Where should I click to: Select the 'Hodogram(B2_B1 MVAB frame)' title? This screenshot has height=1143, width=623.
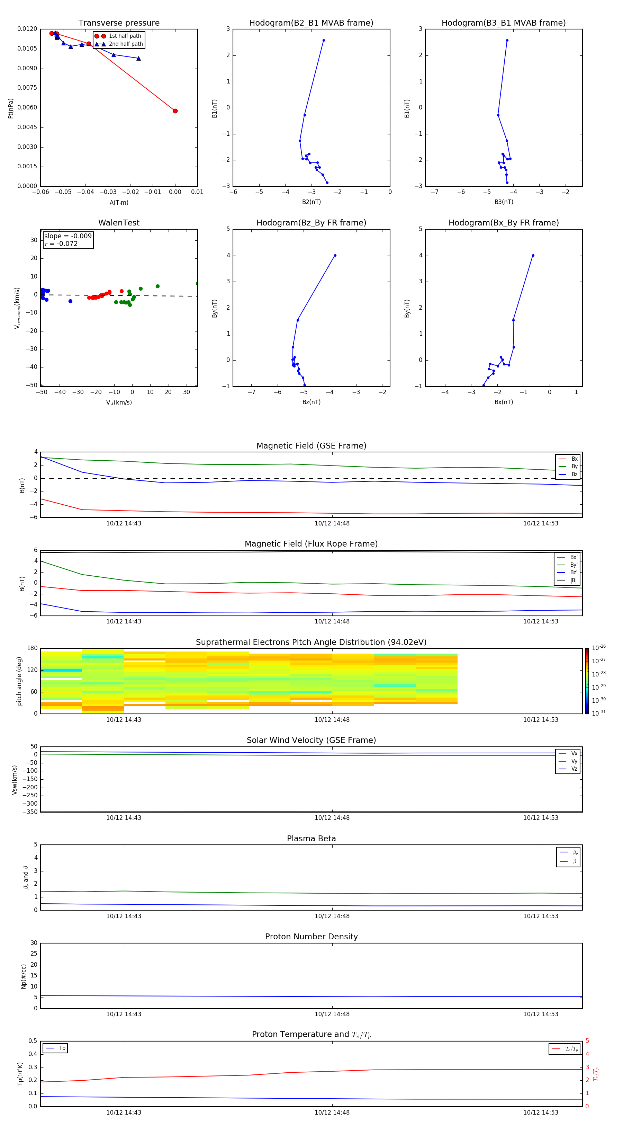311,23
